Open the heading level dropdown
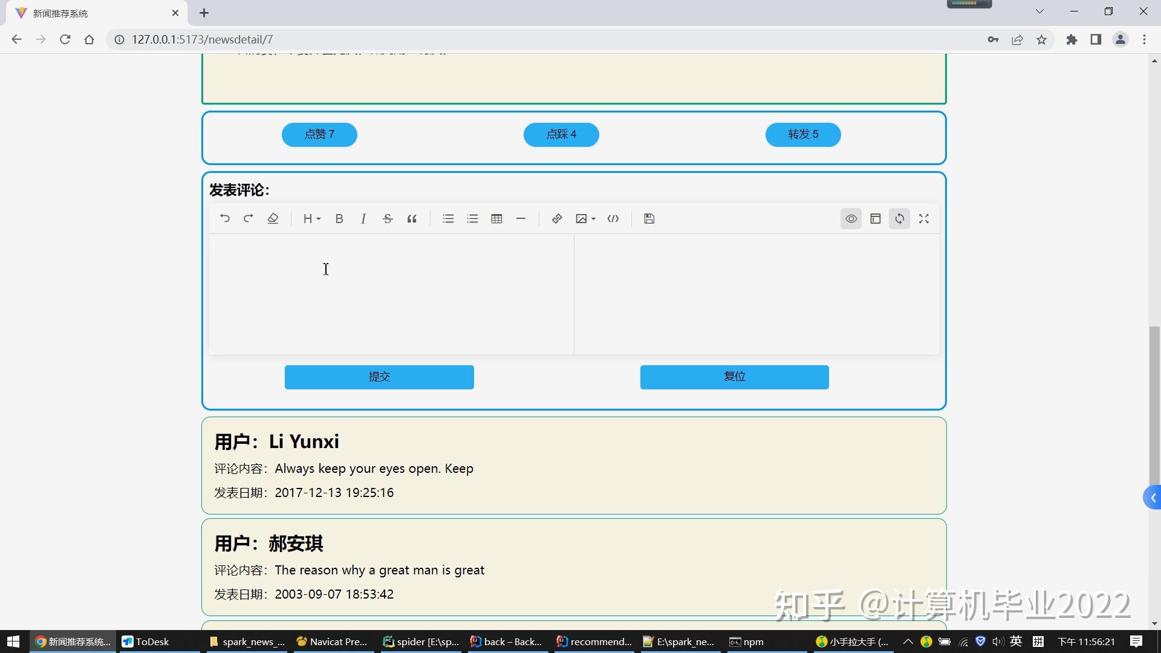Image resolution: width=1161 pixels, height=653 pixels. pos(311,218)
